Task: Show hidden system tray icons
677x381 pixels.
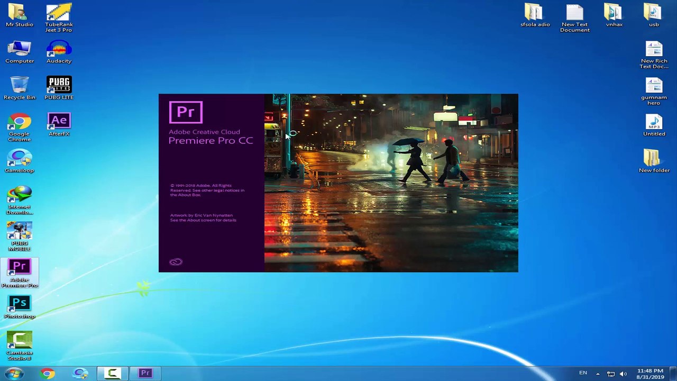Action: (x=598, y=374)
